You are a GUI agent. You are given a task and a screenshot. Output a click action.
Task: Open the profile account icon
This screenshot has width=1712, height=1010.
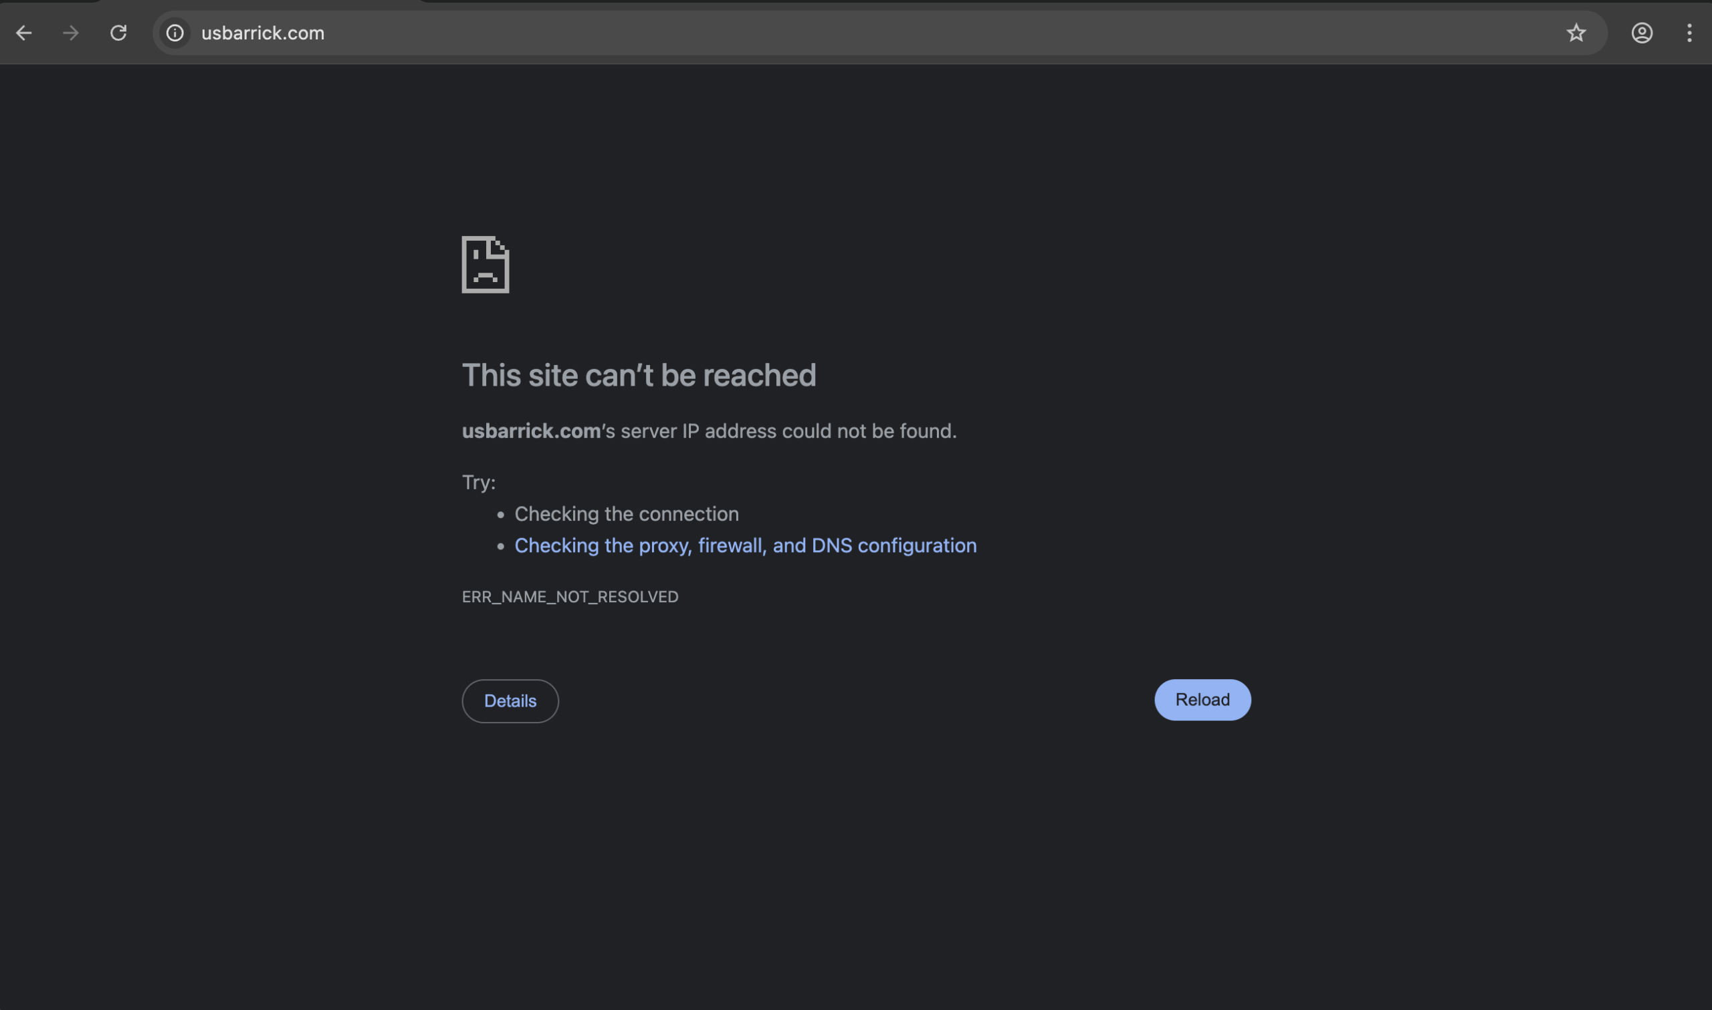1642,33
